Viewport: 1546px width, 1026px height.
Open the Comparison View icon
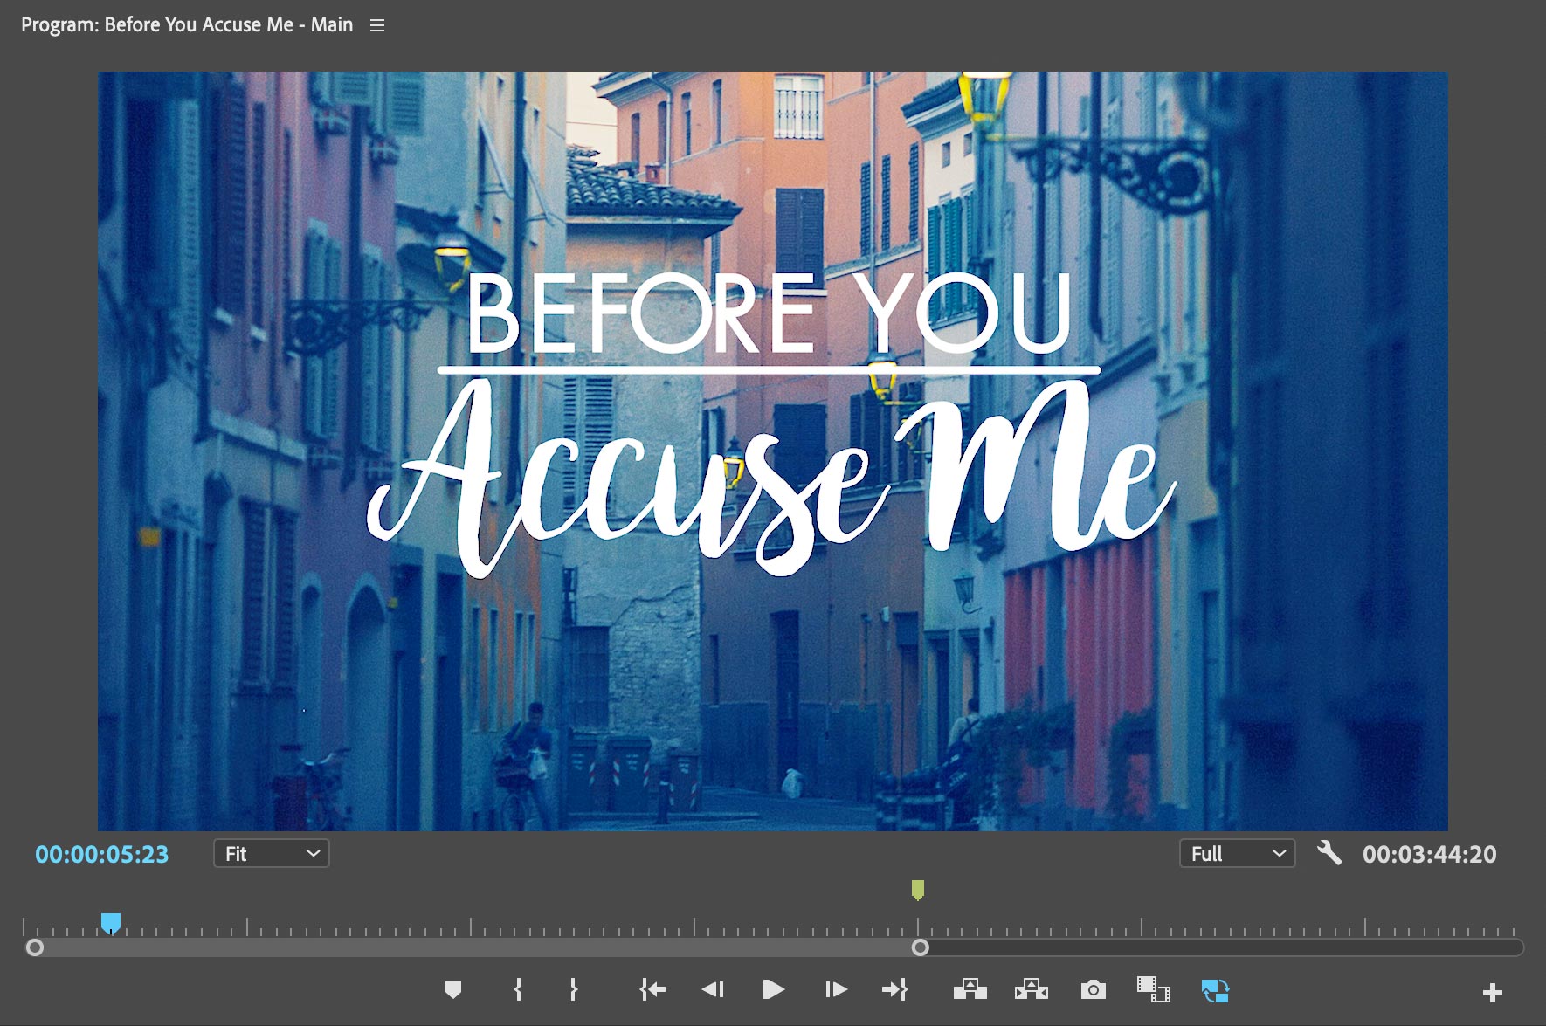pos(1153,989)
